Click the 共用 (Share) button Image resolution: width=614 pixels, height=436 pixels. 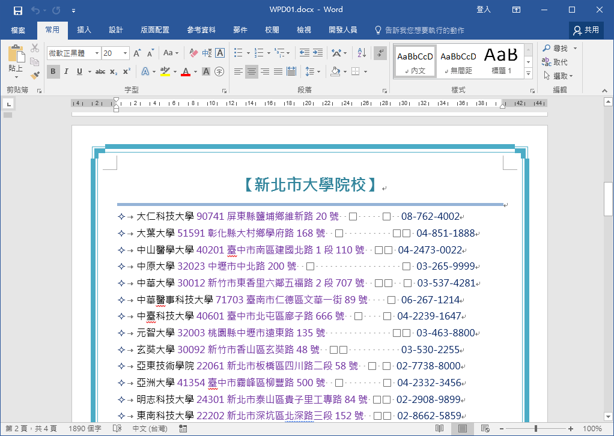pyautogui.click(x=586, y=30)
